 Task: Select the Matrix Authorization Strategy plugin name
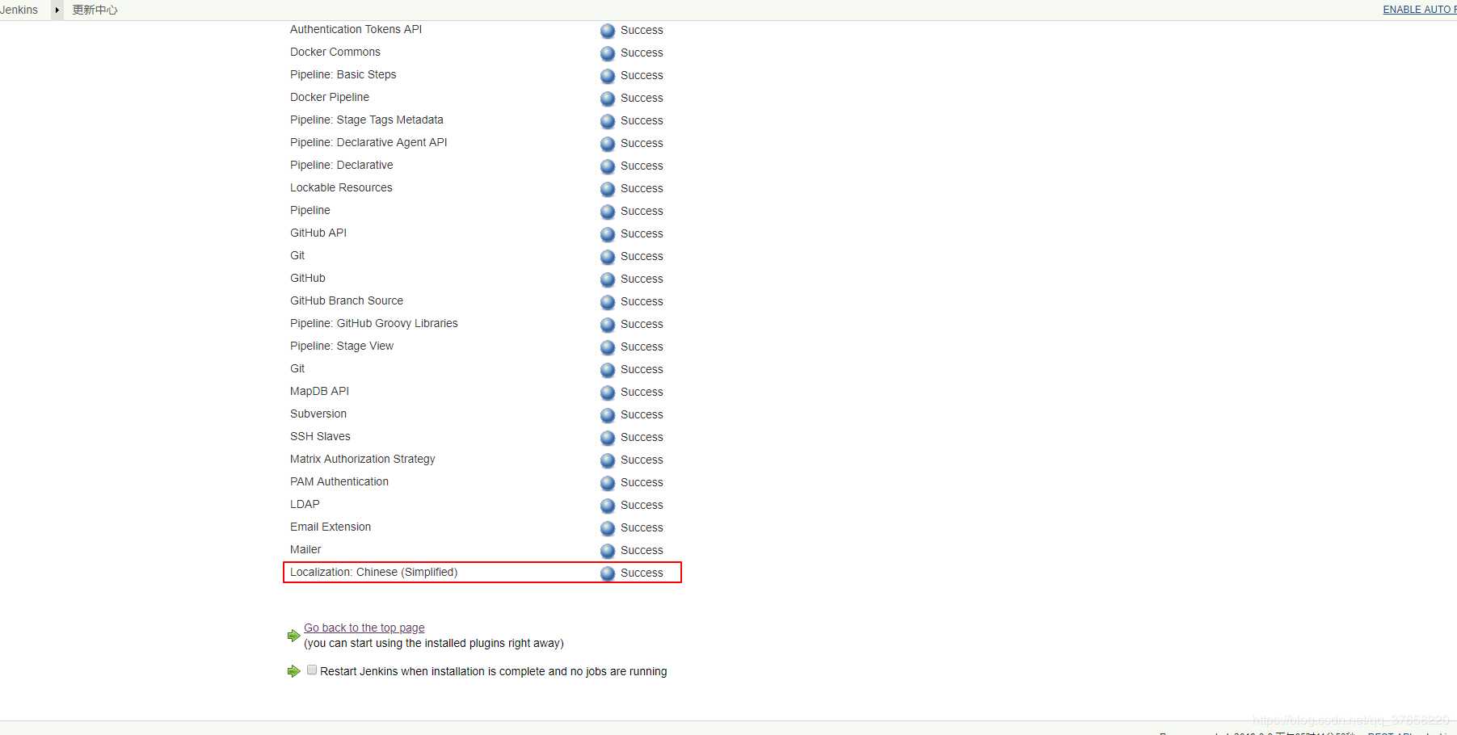362,459
